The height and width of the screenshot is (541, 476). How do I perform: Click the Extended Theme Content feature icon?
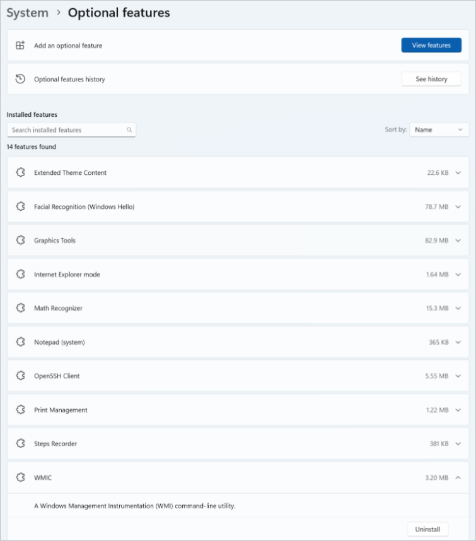[x=21, y=172]
